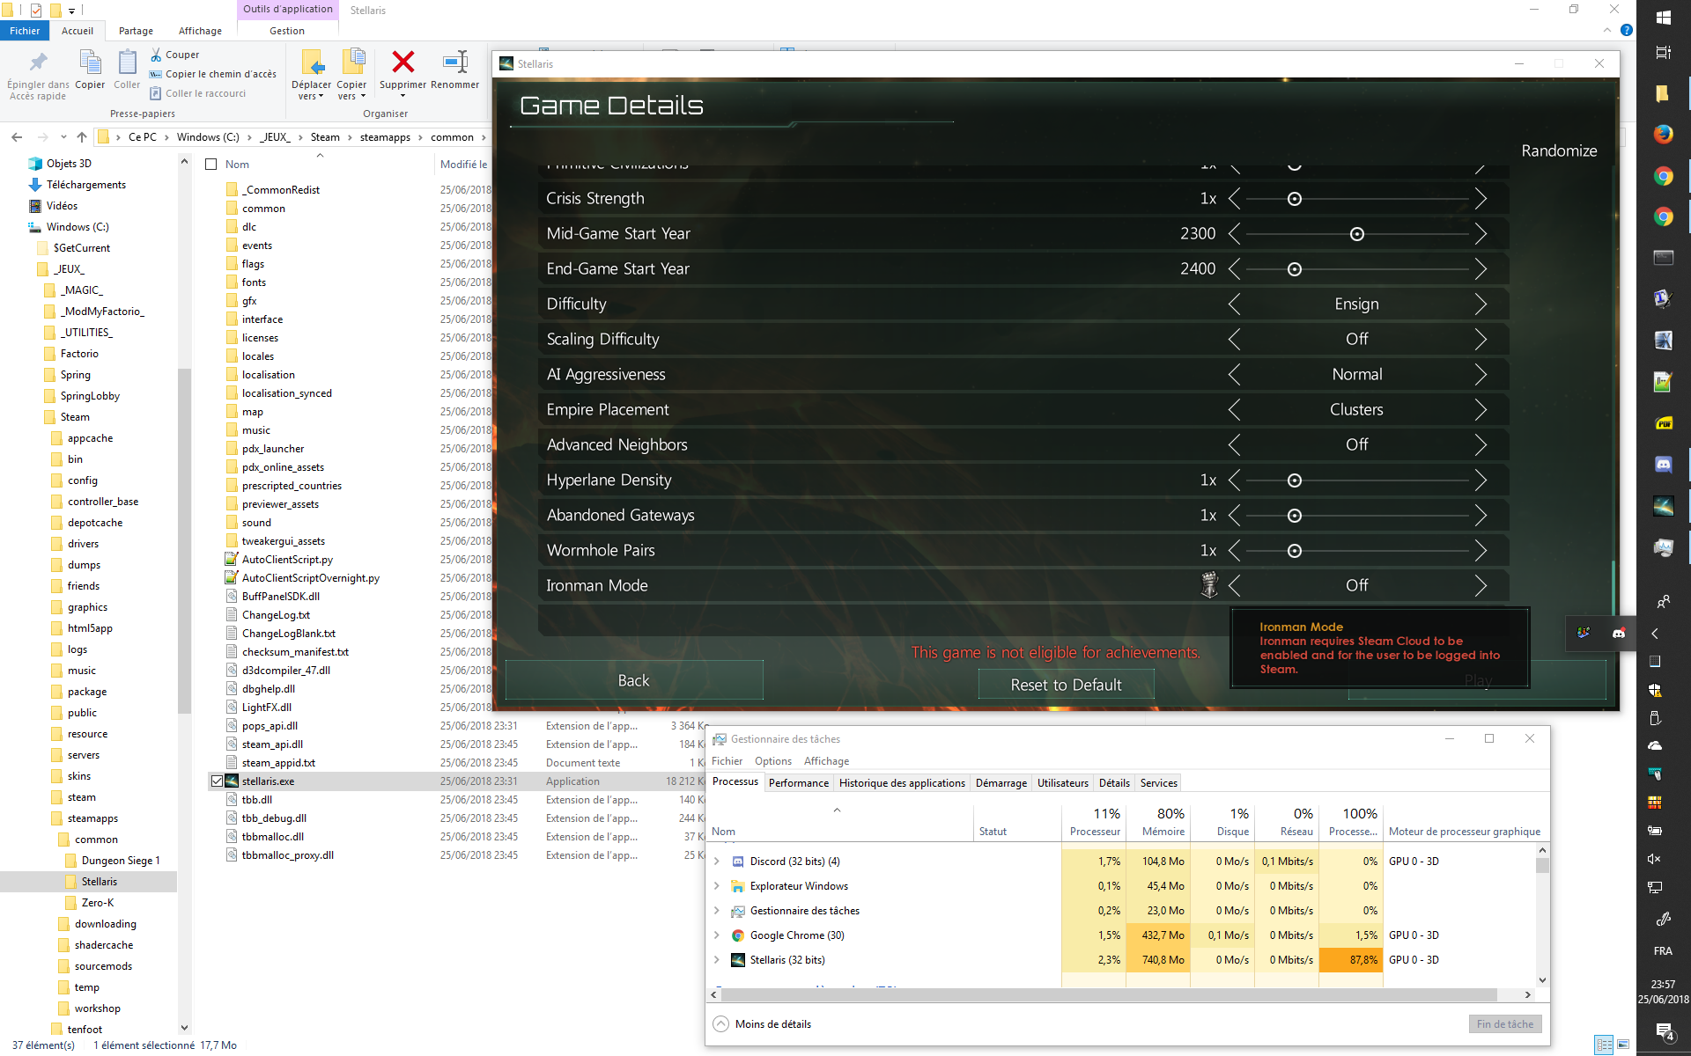Viewport: 1691px width, 1056px height.
Task: Click the Explorer back navigation arrow
Action: tap(17, 137)
